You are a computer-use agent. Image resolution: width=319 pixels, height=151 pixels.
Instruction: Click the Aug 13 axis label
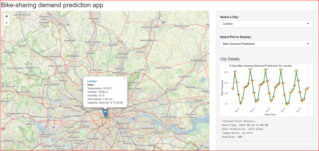coord(268,110)
